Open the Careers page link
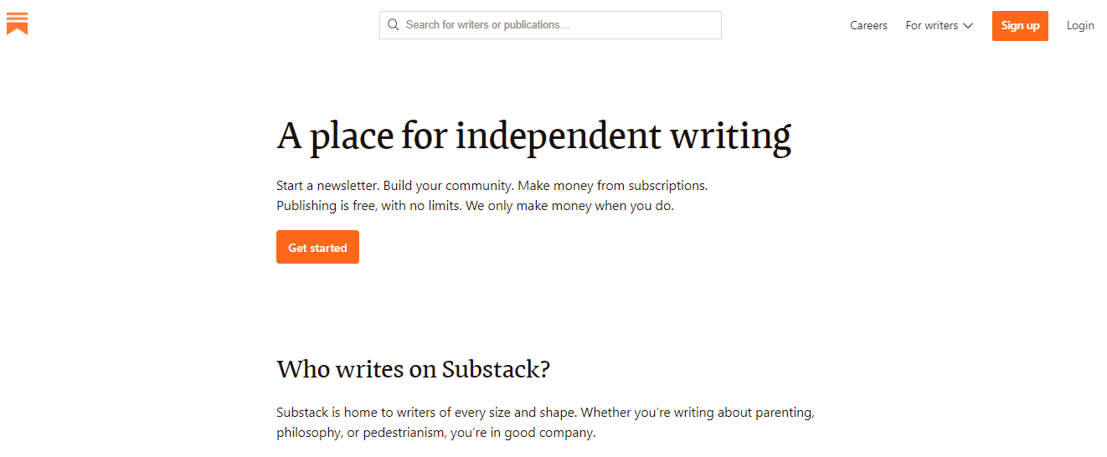Screen dimensions: 1107x457 click(x=868, y=25)
